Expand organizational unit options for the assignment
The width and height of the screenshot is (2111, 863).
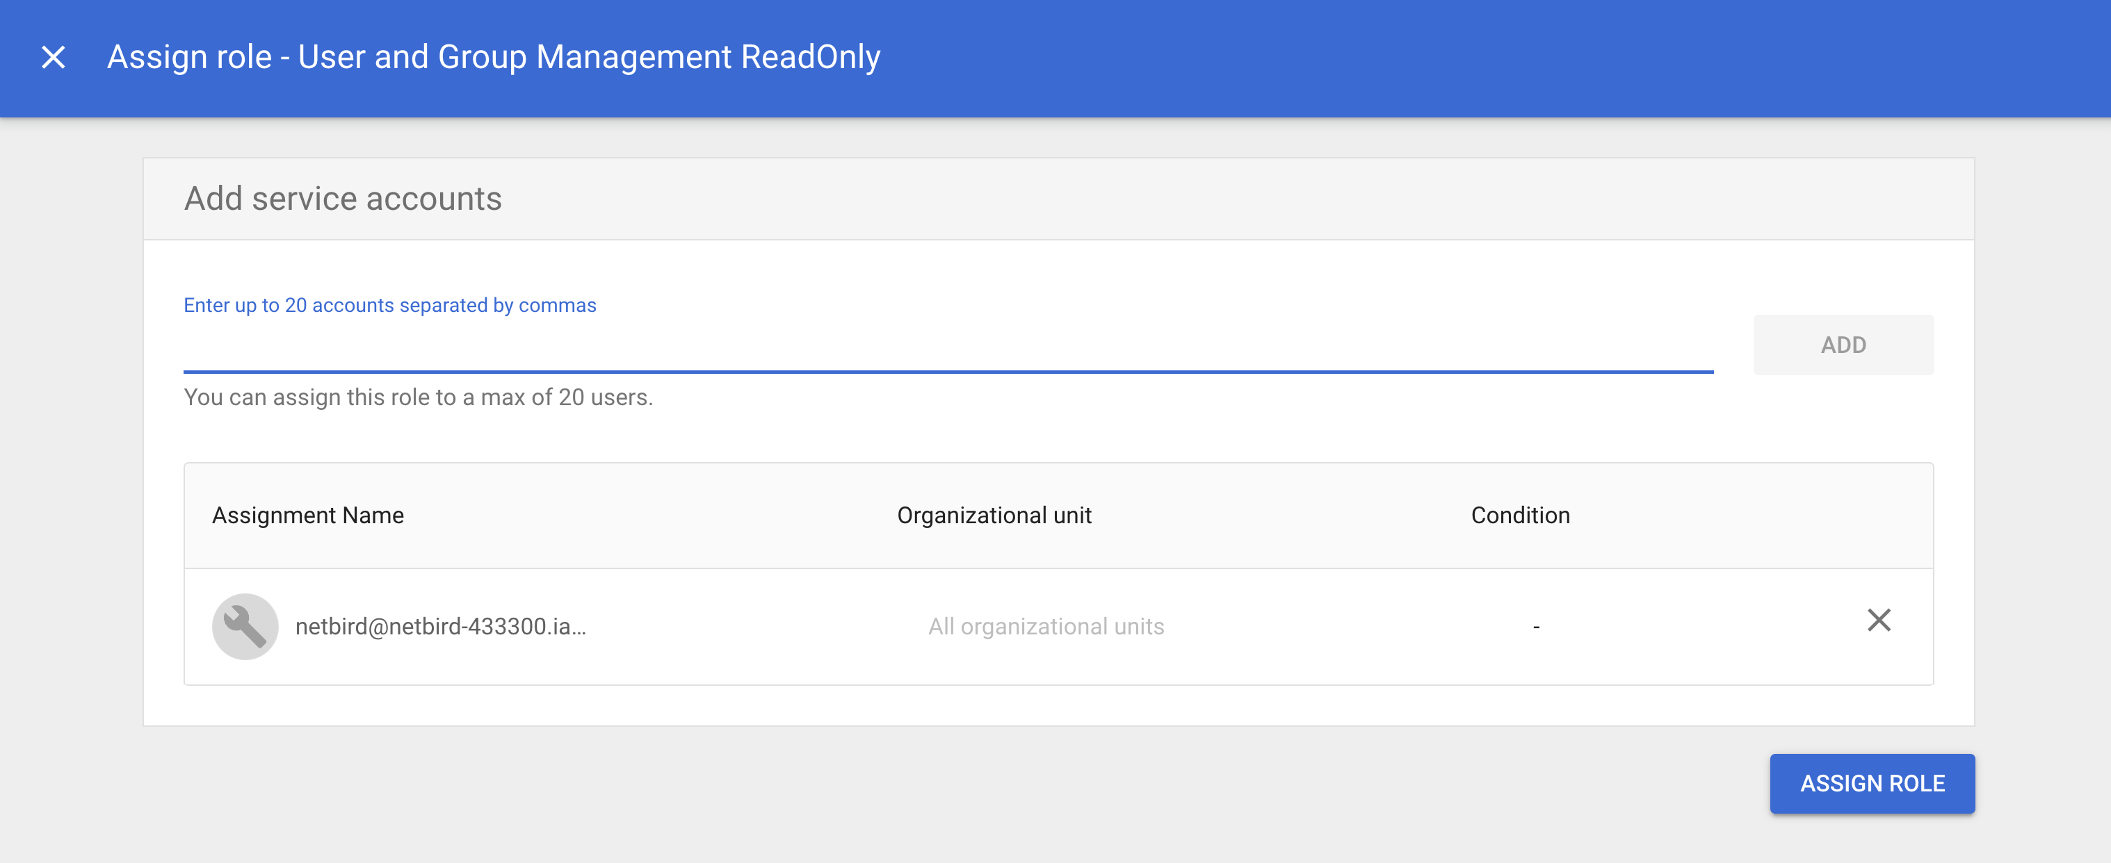(1045, 626)
